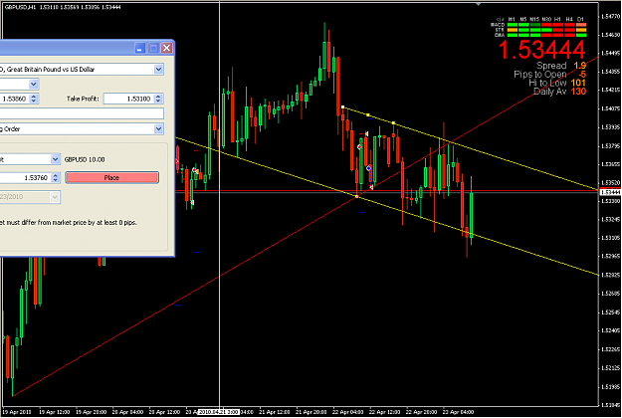Click the M1 column header in the indicator panel
Viewport: 622px width, 418px height.
[x=512, y=19]
